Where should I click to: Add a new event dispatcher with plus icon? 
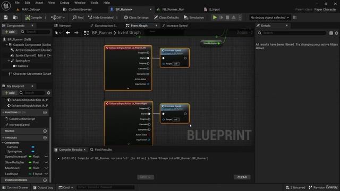pos(45,180)
